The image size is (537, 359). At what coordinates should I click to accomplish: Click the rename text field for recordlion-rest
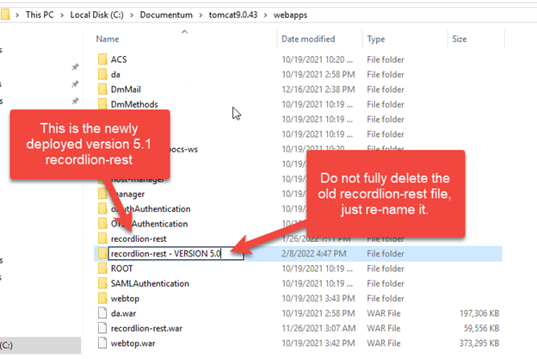176,253
